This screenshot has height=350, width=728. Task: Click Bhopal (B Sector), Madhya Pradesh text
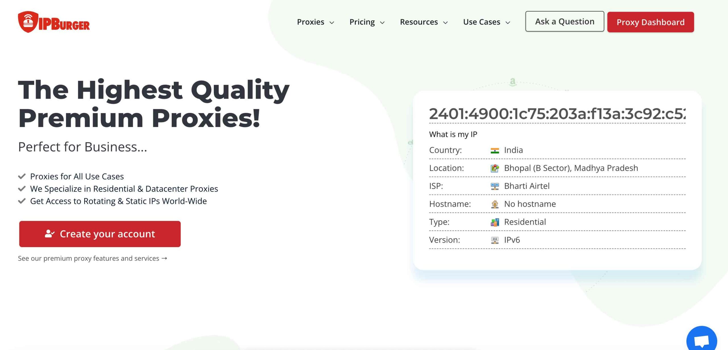point(571,168)
